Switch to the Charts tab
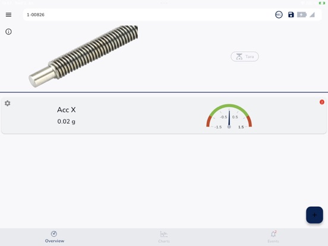Screen dimensions: 328x246 click(x=164, y=237)
